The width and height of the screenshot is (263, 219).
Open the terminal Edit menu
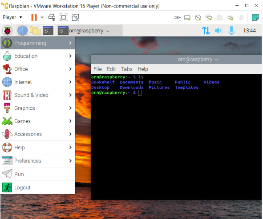coord(111,69)
